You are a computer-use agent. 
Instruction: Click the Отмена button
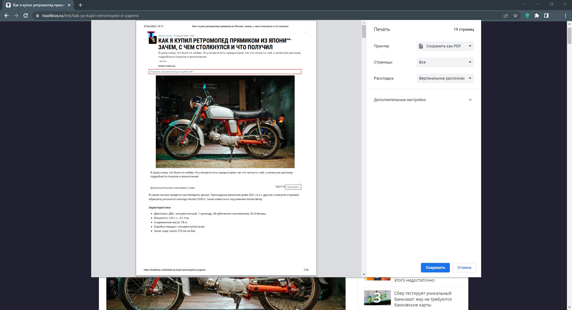point(464,268)
